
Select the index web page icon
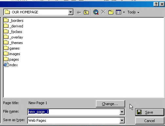point(6,65)
